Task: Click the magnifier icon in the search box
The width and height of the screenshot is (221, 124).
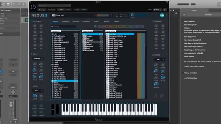Action: 52,27
